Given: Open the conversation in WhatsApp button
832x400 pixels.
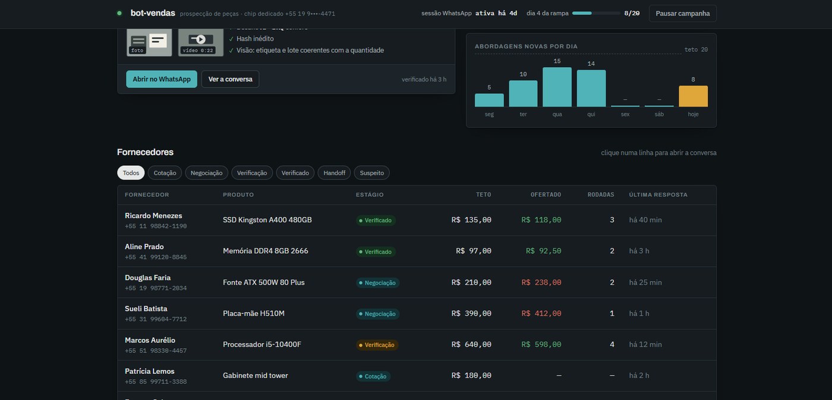Looking at the screenshot, I should coord(162,79).
